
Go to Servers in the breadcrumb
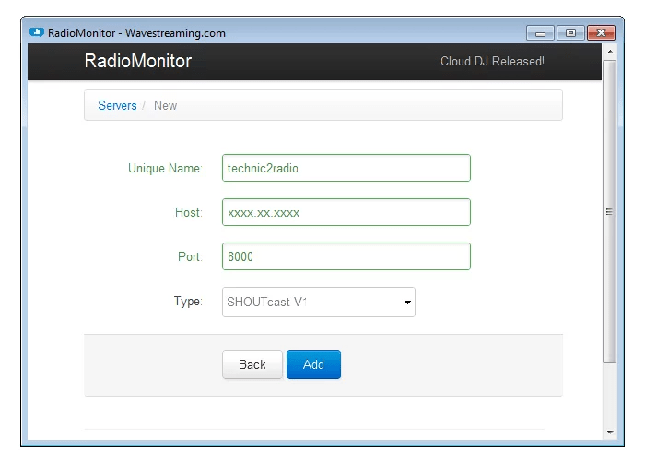click(x=117, y=105)
